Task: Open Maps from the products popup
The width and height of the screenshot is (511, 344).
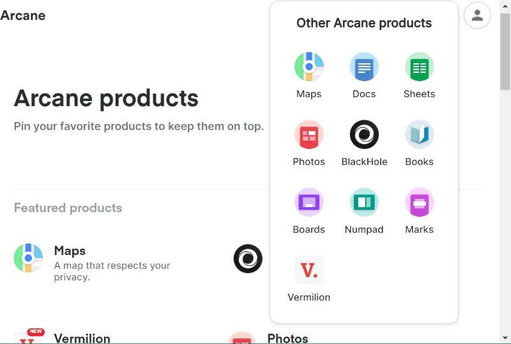Action: point(309,67)
